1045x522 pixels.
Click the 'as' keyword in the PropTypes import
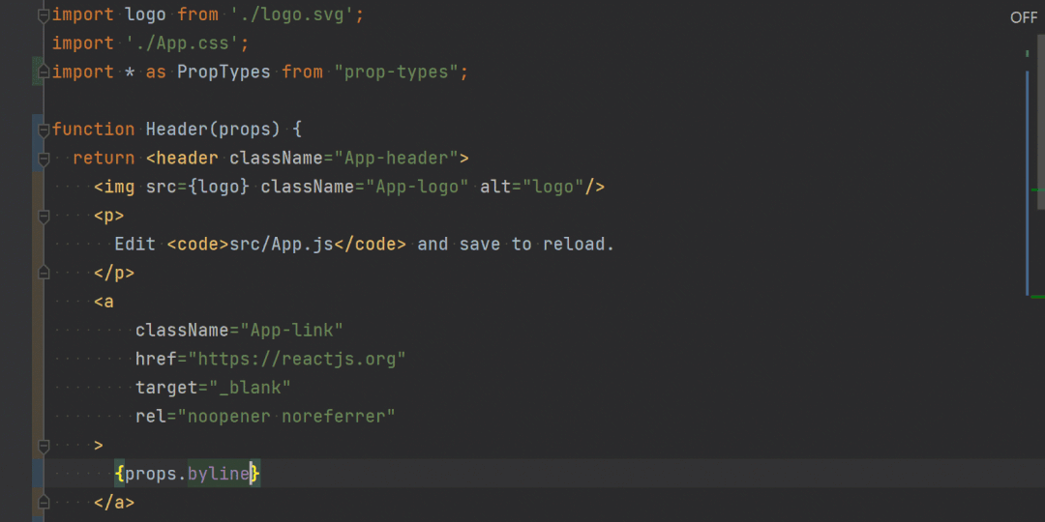[156, 72]
